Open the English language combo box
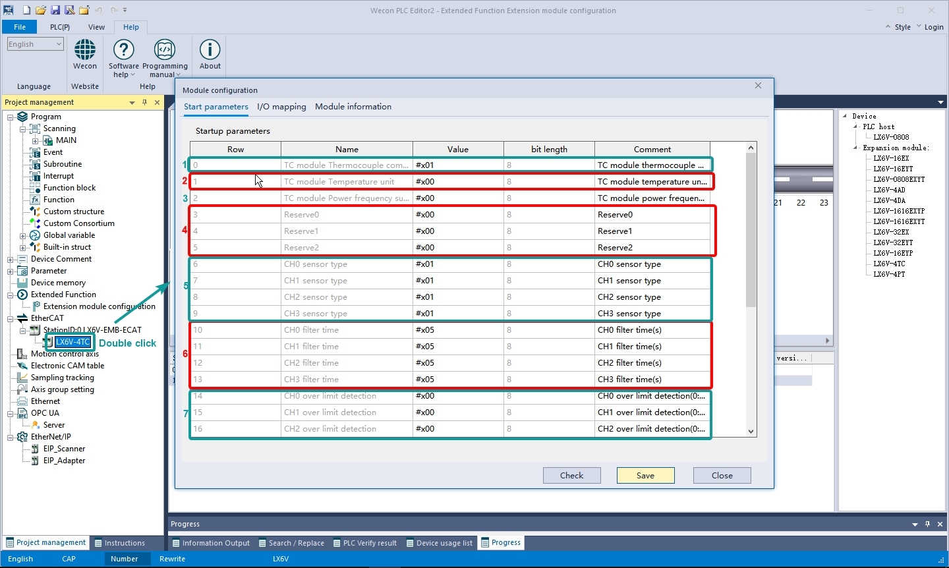 (36, 44)
